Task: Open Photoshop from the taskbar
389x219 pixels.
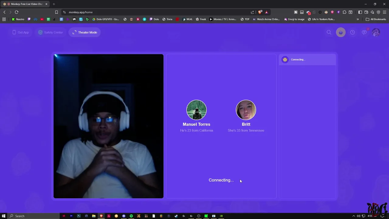Action: click(79, 216)
